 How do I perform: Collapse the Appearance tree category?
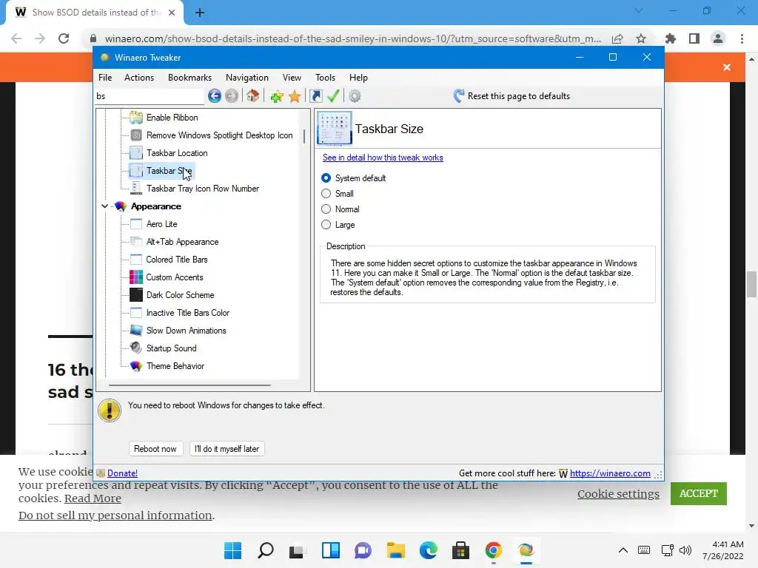click(104, 206)
